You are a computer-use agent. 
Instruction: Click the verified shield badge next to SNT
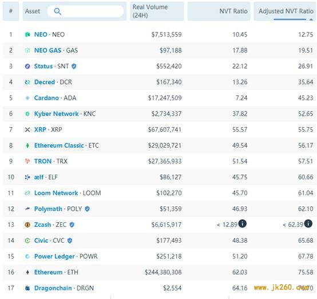[74, 66]
